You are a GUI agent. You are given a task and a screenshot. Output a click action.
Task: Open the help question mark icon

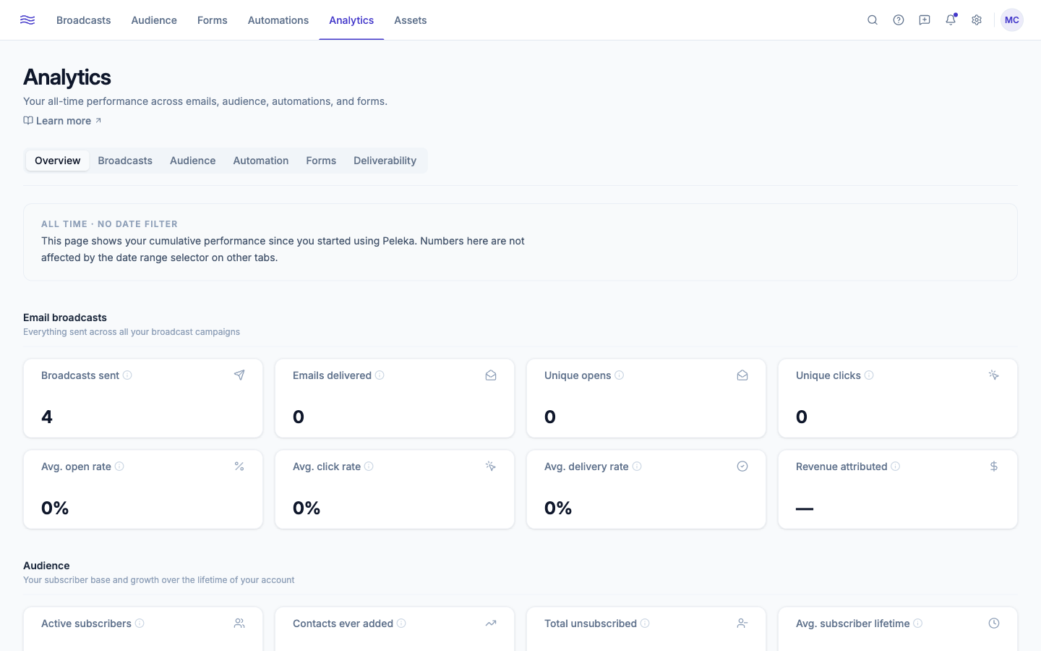[899, 20]
